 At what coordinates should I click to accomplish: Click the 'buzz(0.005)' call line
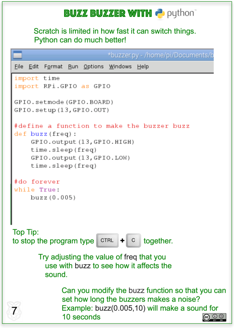pos(53,198)
